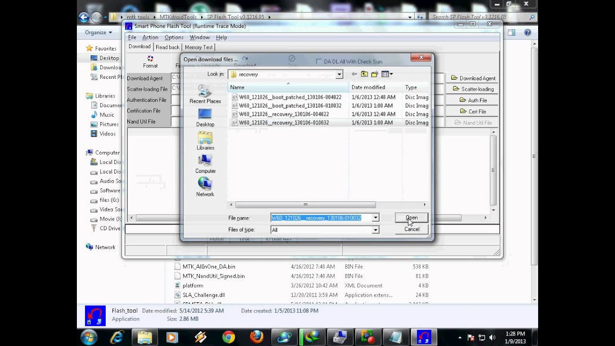Open Windows Explorer taskbar icon
This screenshot has width=615, height=346.
coord(145,337)
